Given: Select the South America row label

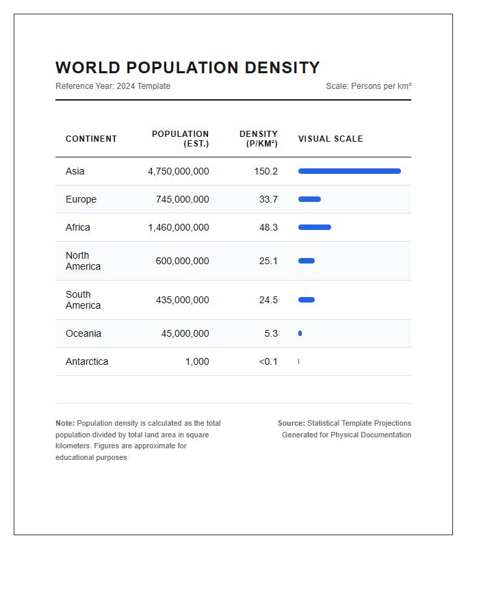Looking at the screenshot, I should pyautogui.click(x=83, y=300).
